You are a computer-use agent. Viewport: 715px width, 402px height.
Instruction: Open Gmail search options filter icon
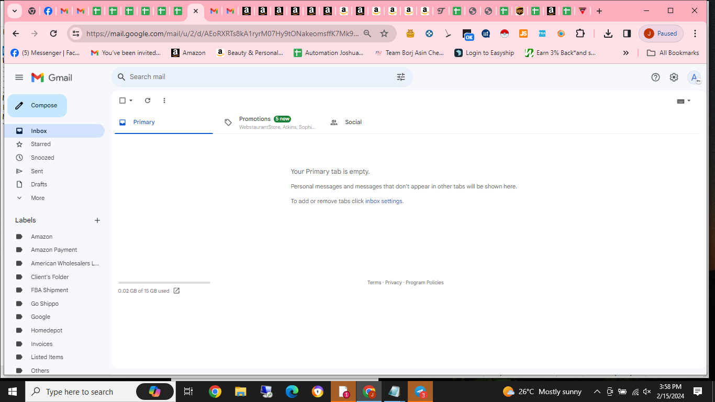401,77
